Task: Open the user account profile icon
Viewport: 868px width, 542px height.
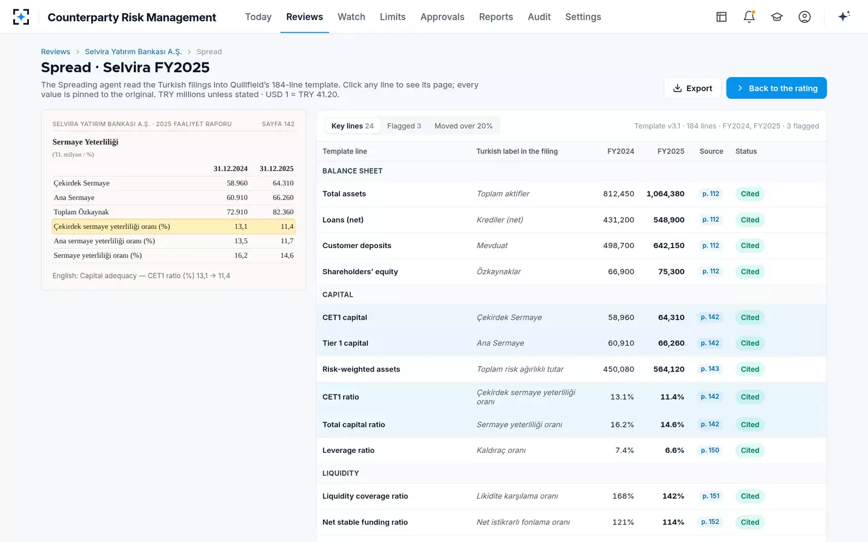Action: coord(805,17)
